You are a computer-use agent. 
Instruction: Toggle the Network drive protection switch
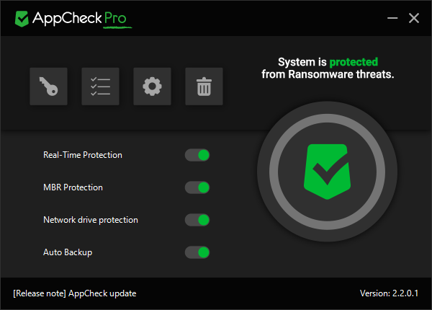click(197, 220)
